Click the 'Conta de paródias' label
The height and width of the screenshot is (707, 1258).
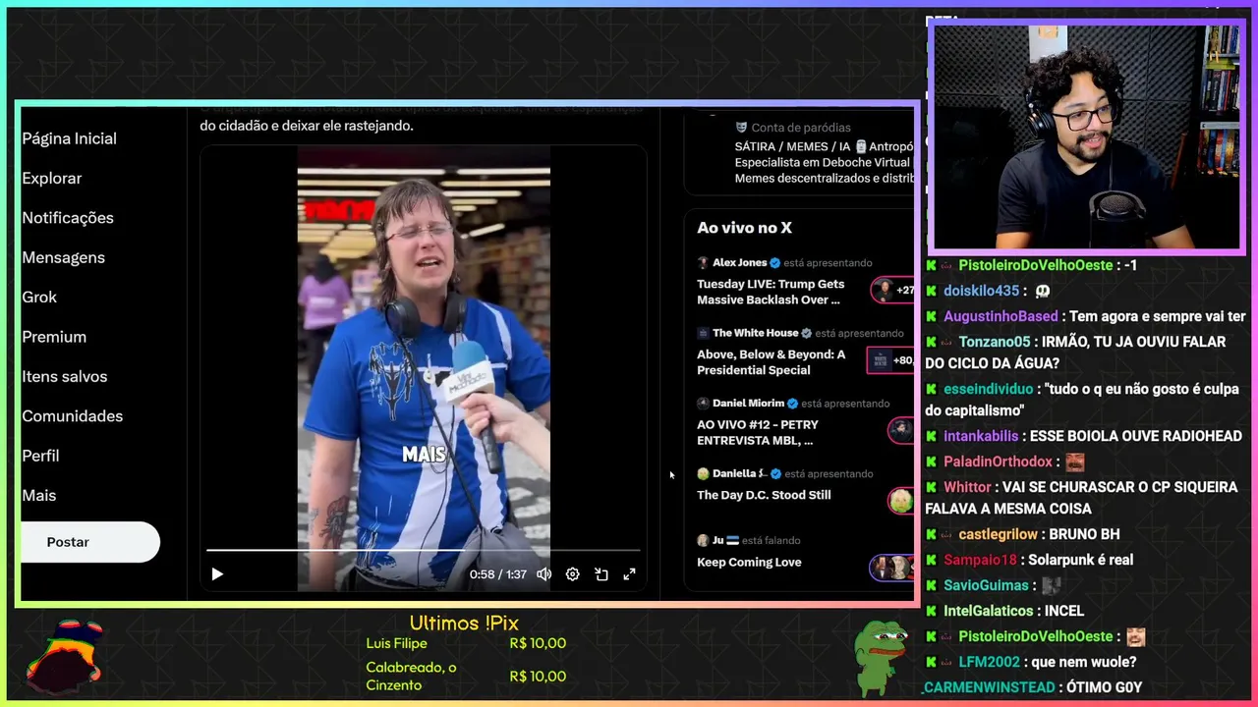pos(801,128)
